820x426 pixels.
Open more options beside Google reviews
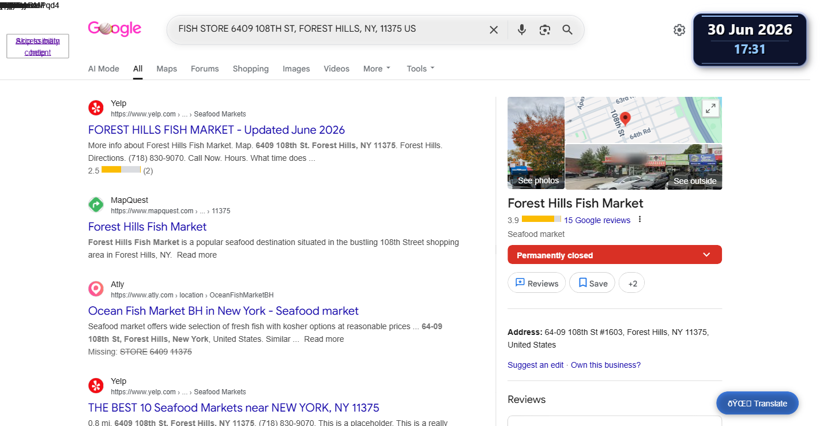[640, 220]
